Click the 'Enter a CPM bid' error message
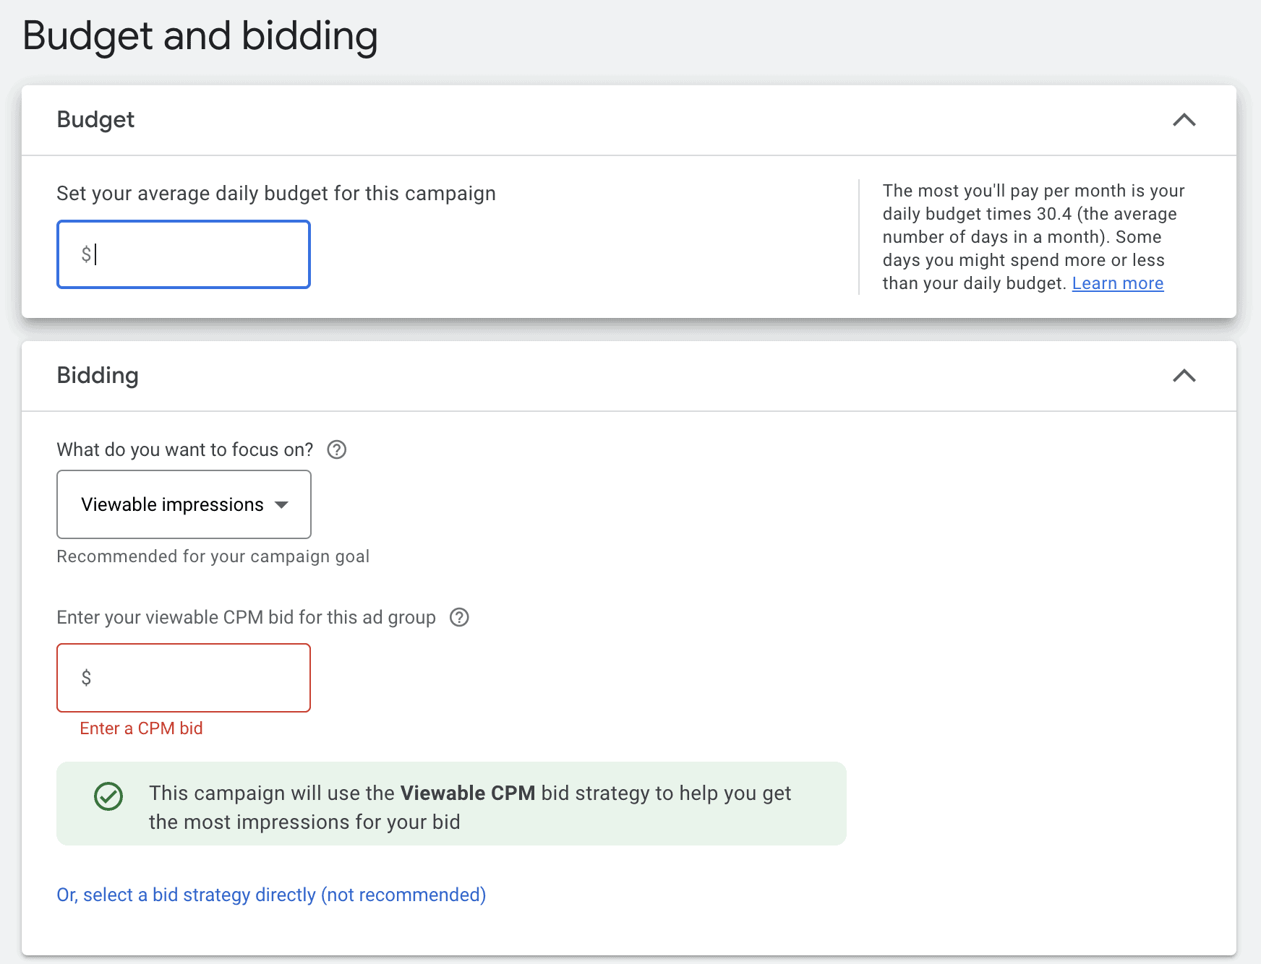Viewport: 1261px width, 964px height. click(x=141, y=728)
